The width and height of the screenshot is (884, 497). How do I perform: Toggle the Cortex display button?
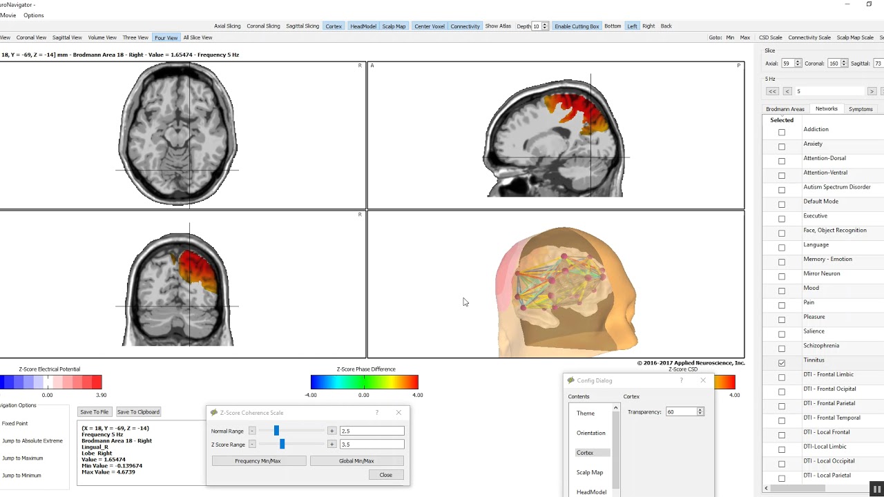(334, 26)
